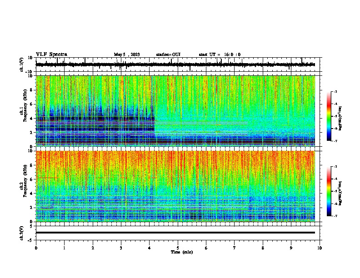Screen dimensions: 360x278
Task: Click the ch.2 color scale log(PSD) unit label
Action: coord(340,193)
